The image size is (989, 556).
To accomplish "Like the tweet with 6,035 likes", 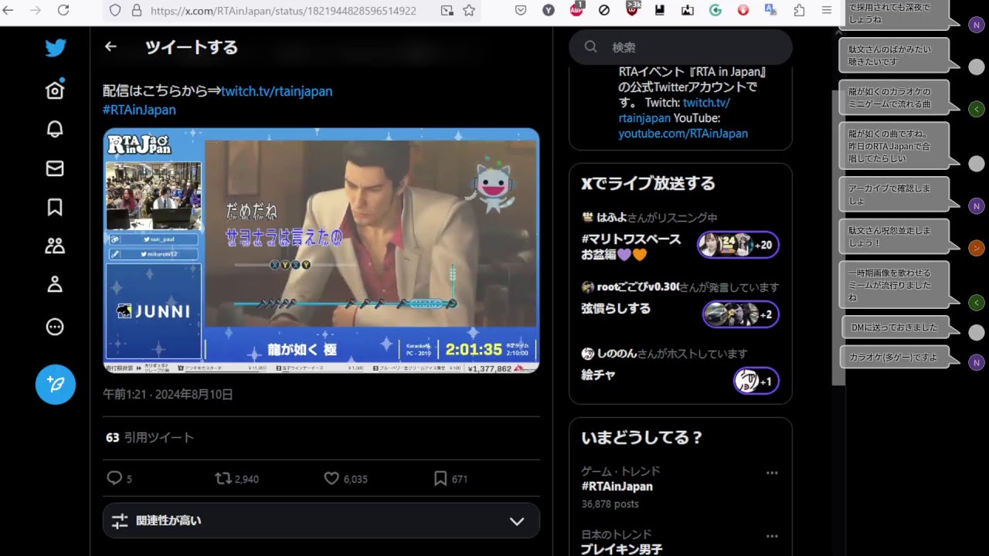I will 331,479.
